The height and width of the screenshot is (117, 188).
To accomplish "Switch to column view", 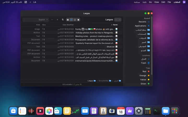I will pos(75,20).
